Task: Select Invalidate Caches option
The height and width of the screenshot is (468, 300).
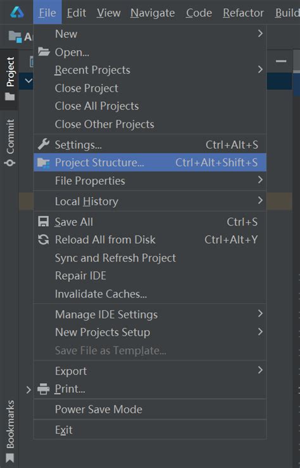Action: (150, 294)
